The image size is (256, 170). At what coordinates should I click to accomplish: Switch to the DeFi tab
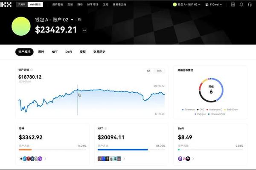click(69, 52)
